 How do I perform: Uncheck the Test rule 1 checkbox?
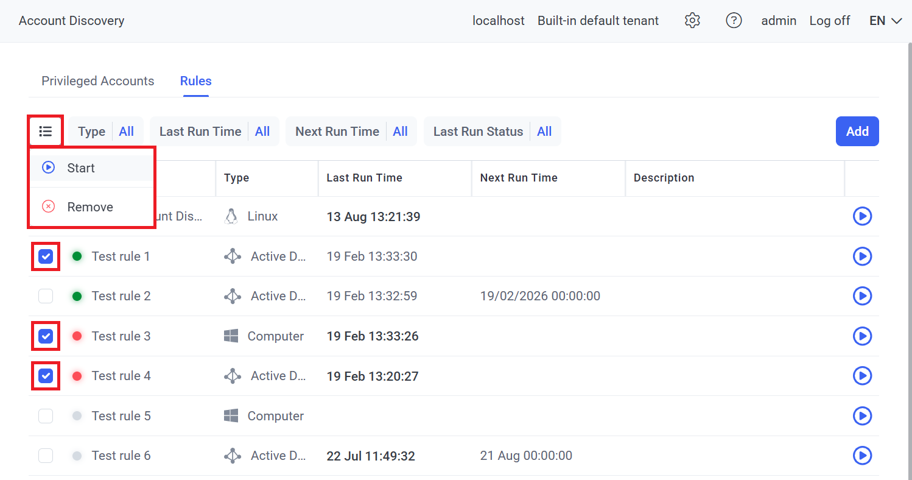tap(46, 256)
